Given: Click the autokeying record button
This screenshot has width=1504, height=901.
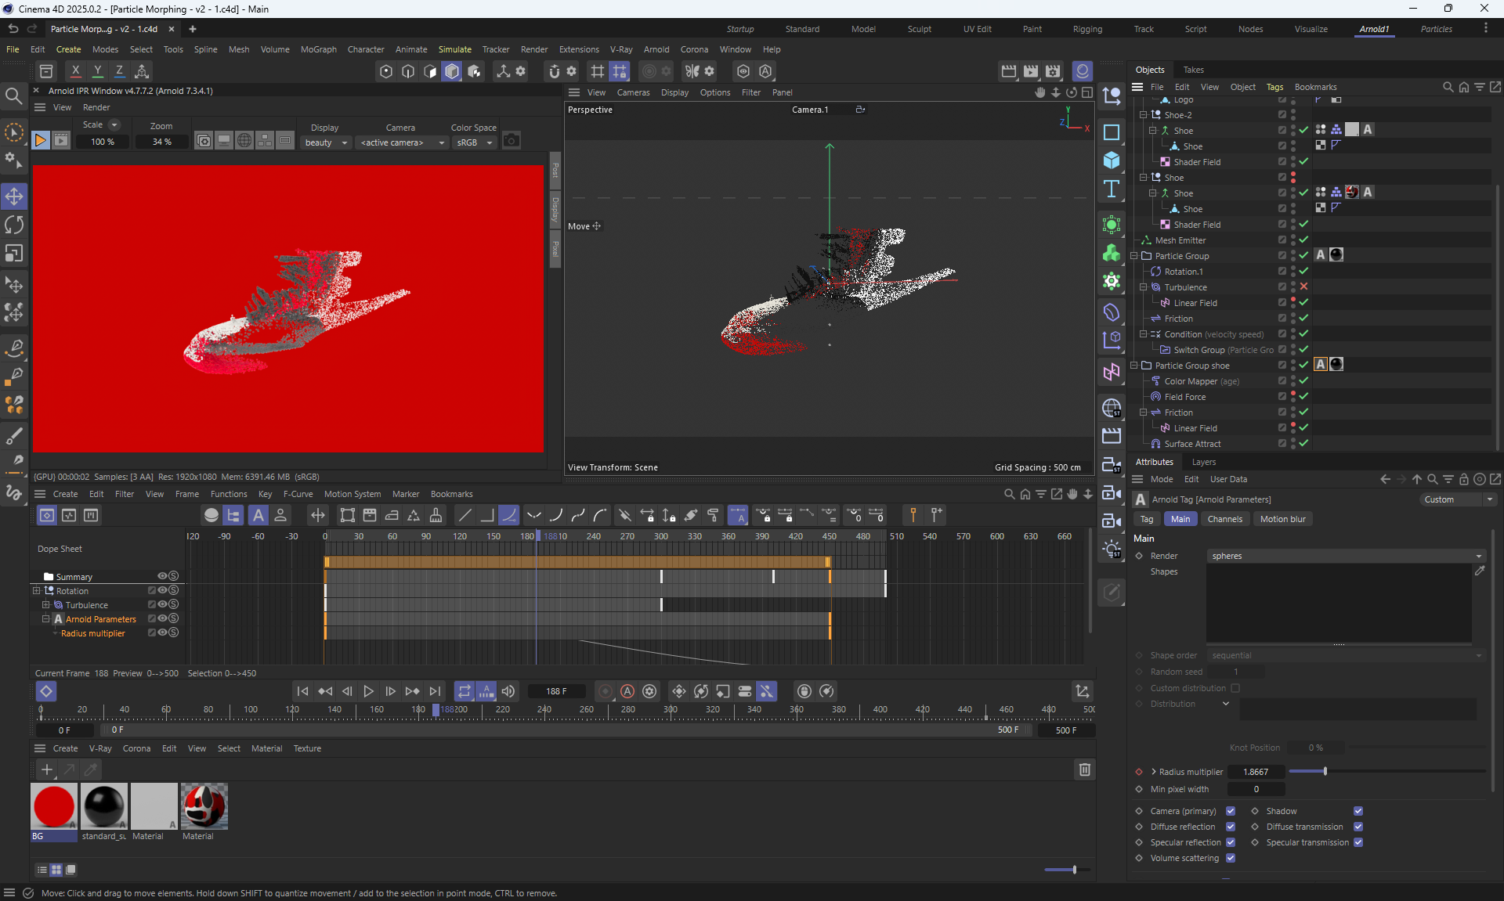Looking at the screenshot, I should point(627,691).
